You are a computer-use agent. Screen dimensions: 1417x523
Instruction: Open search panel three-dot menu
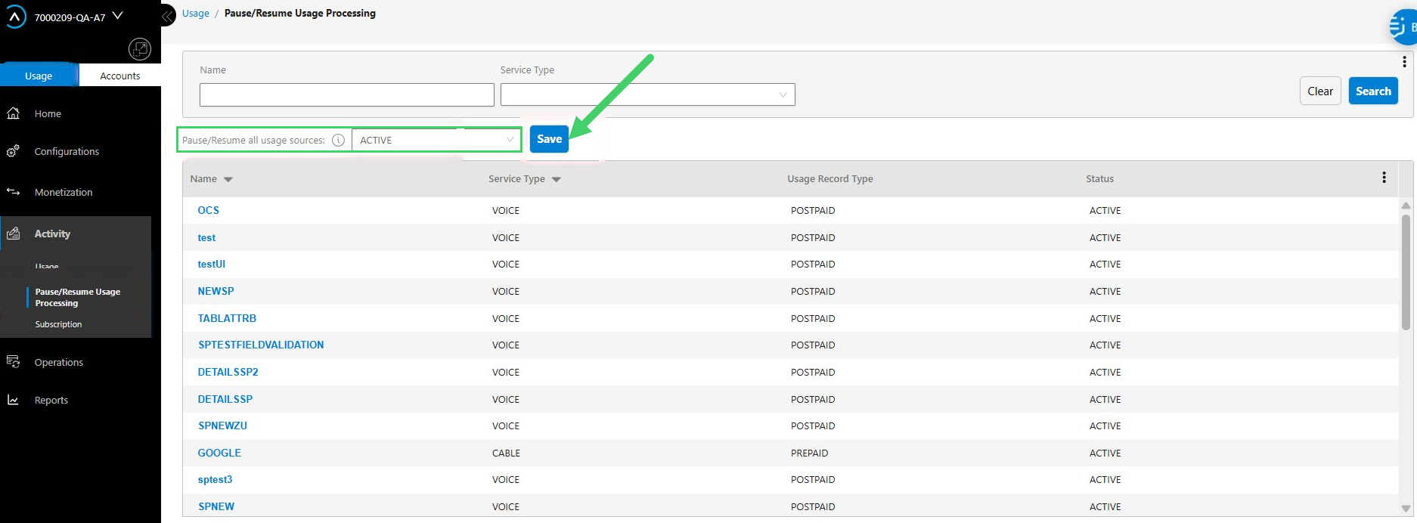[1404, 62]
